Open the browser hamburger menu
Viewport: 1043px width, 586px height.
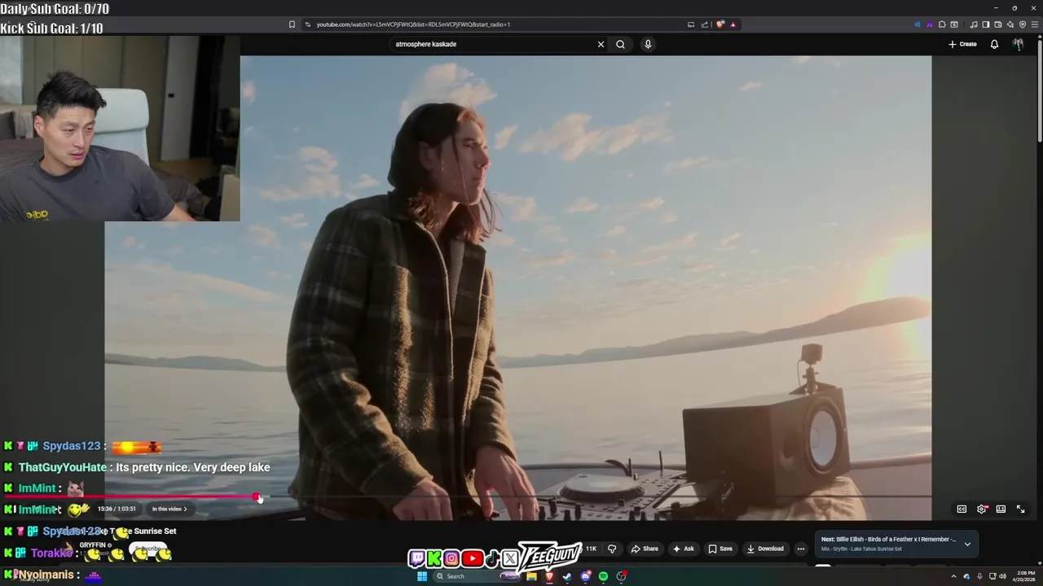coord(1035,24)
